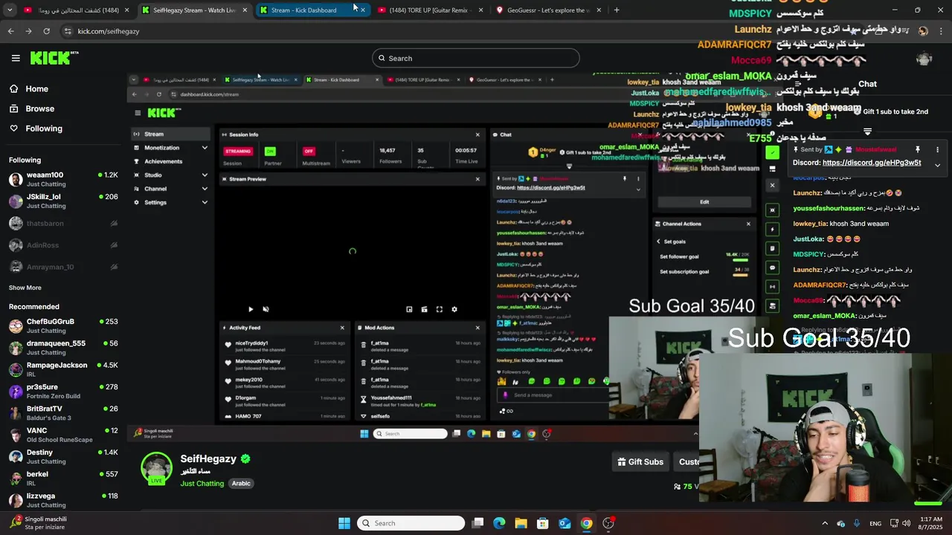Image resolution: width=952 pixels, height=535 pixels.
Task: Open the Discord invite link in pinned message
Action: pos(872,163)
